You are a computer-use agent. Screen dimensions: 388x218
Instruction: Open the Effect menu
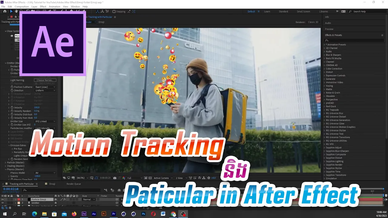pos(43,7)
